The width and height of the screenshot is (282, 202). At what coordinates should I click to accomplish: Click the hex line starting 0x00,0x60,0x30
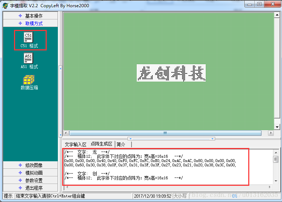point(150,165)
